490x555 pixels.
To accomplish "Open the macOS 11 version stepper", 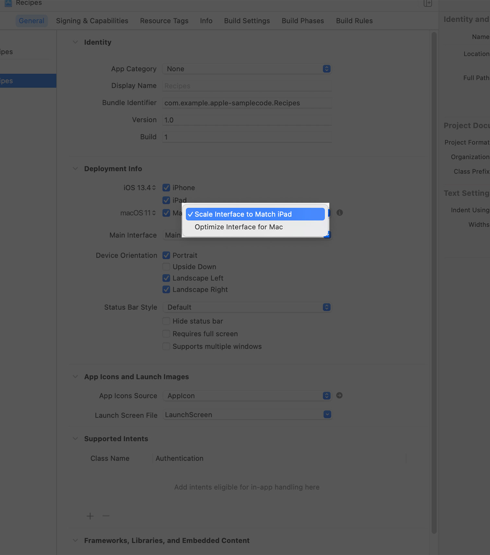I will point(154,213).
